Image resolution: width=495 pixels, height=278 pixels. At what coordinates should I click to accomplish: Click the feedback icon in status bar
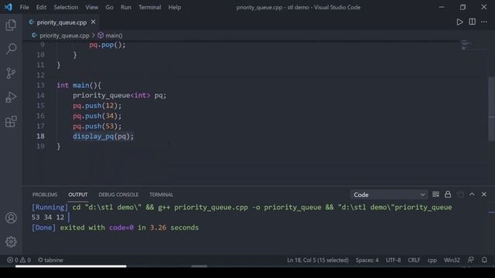[470, 260]
